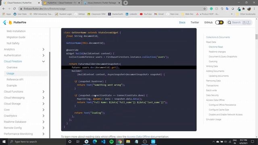
Task: Open the Docs link in navbar
Action: (182, 23)
